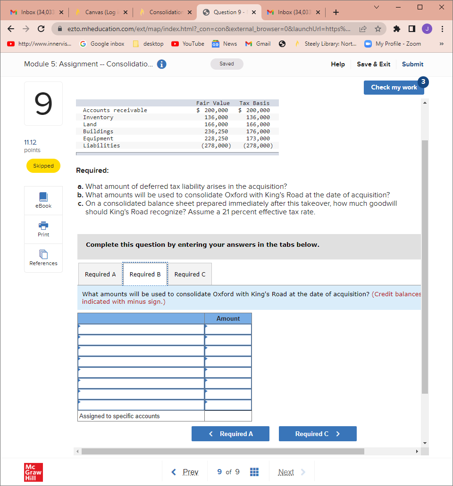453x486 pixels.
Task: Open the question navigation grid icon
Action: point(254,471)
